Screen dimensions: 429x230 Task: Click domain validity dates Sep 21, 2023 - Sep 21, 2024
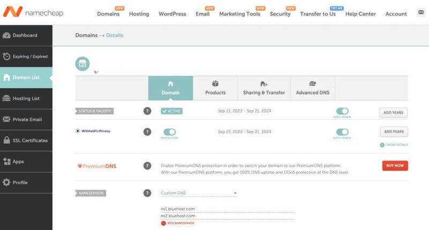click(245, 111)
